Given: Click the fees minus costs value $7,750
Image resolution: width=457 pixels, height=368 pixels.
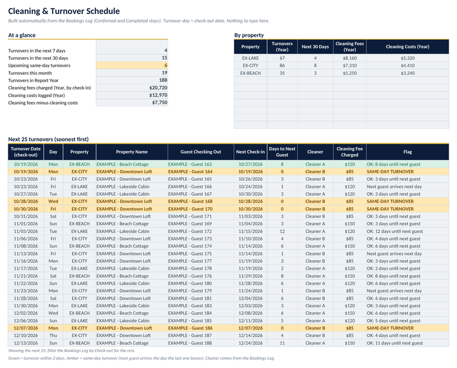Looking at the screenshot, I should pyautogui.click(x=132, y=103).
